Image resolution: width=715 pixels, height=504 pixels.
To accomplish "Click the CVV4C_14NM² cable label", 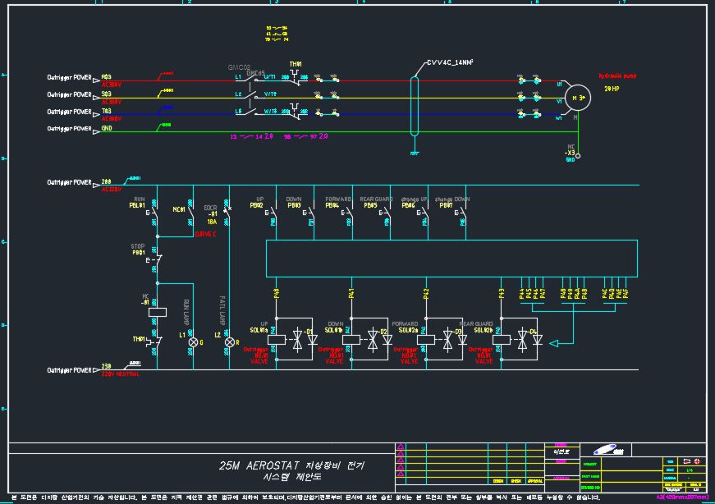I will tap(450, 62).
